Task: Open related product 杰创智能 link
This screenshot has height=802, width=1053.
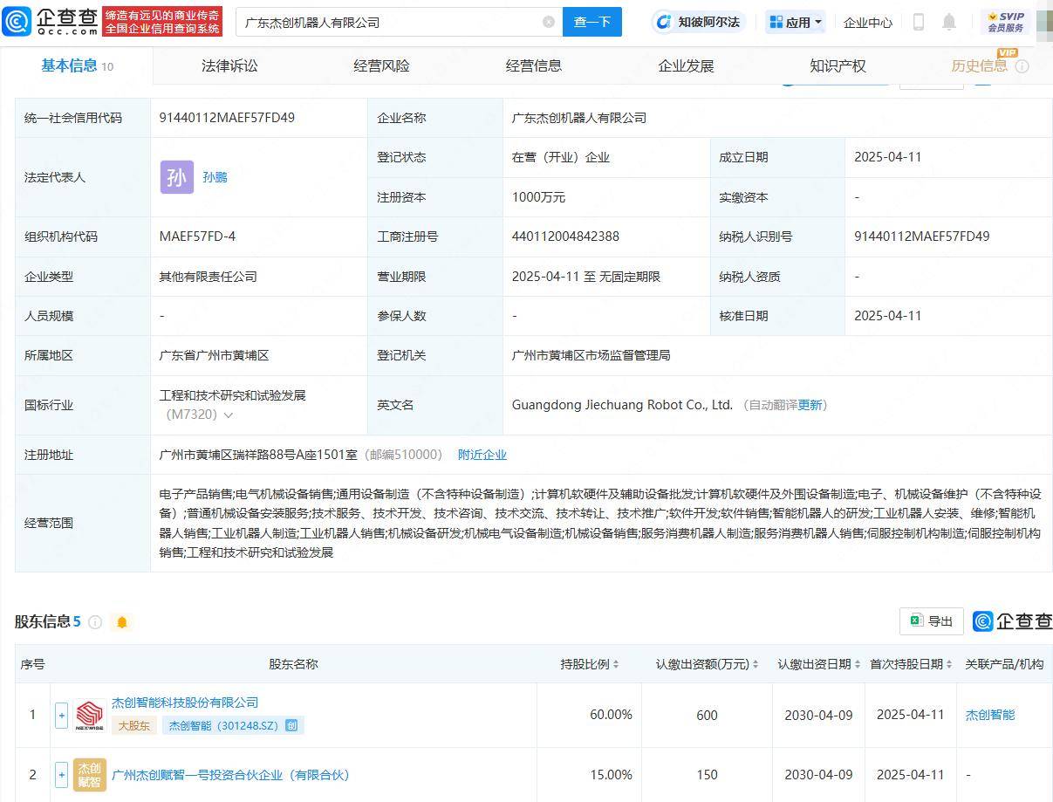Action: [990, 715]
